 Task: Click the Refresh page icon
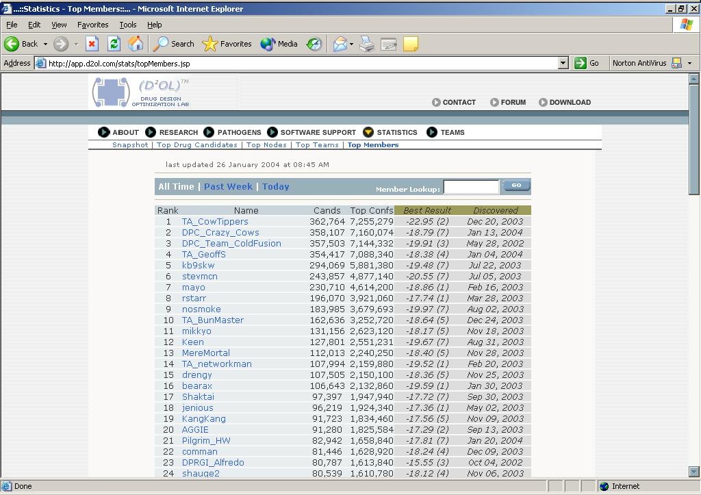[x=114, y=44]
